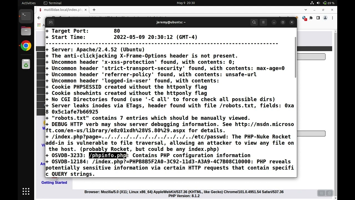Viewport: 355px width, 200px height.
Task: Open the Activities overview
Action: click(x=29, y=3)
